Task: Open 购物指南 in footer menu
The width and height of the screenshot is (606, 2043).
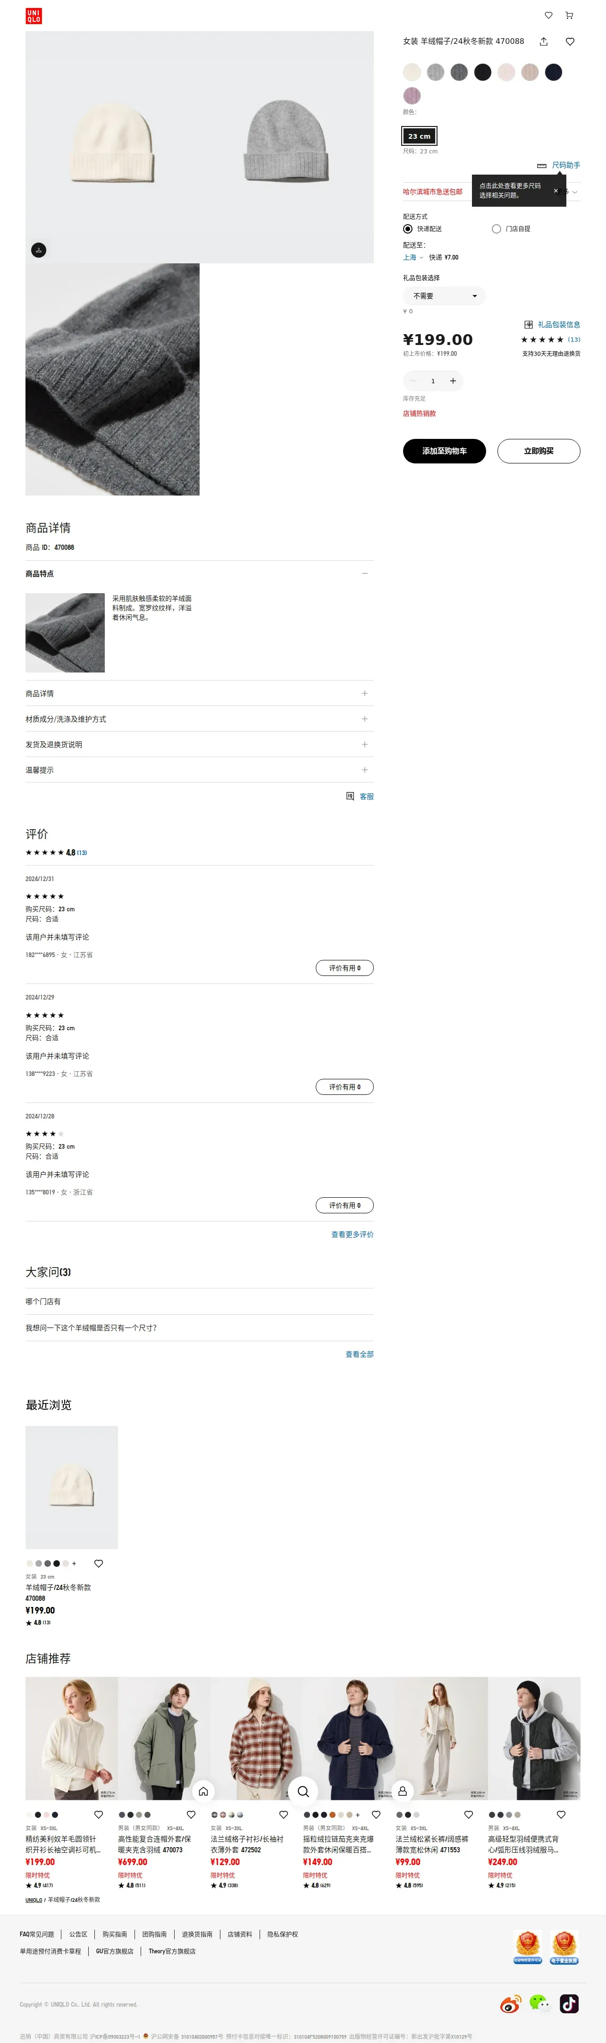Action: coord(115,1934)
